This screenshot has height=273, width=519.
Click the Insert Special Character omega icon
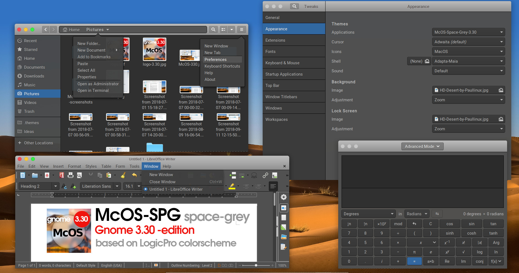[x=254, y=175]
